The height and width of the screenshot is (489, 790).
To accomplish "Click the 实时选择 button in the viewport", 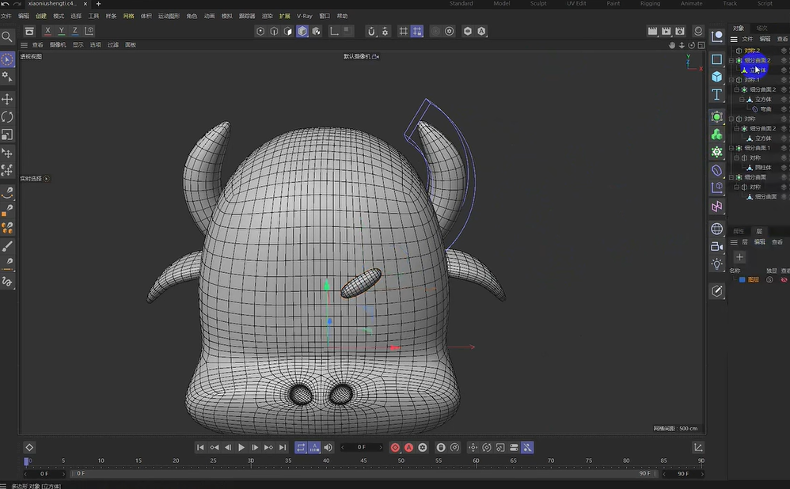I will click(30, 179).
